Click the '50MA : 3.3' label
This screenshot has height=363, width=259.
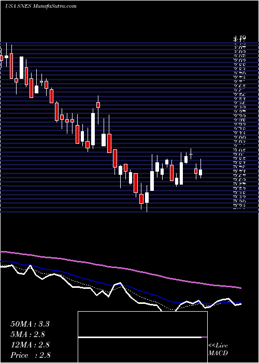click(x=30, y=324)
